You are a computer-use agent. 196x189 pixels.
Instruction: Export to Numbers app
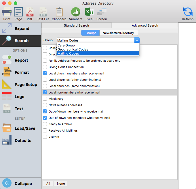coord(76,14)
